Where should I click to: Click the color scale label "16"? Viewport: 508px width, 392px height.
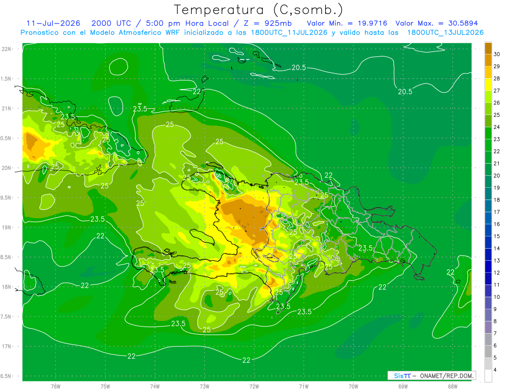pos(497,224)
